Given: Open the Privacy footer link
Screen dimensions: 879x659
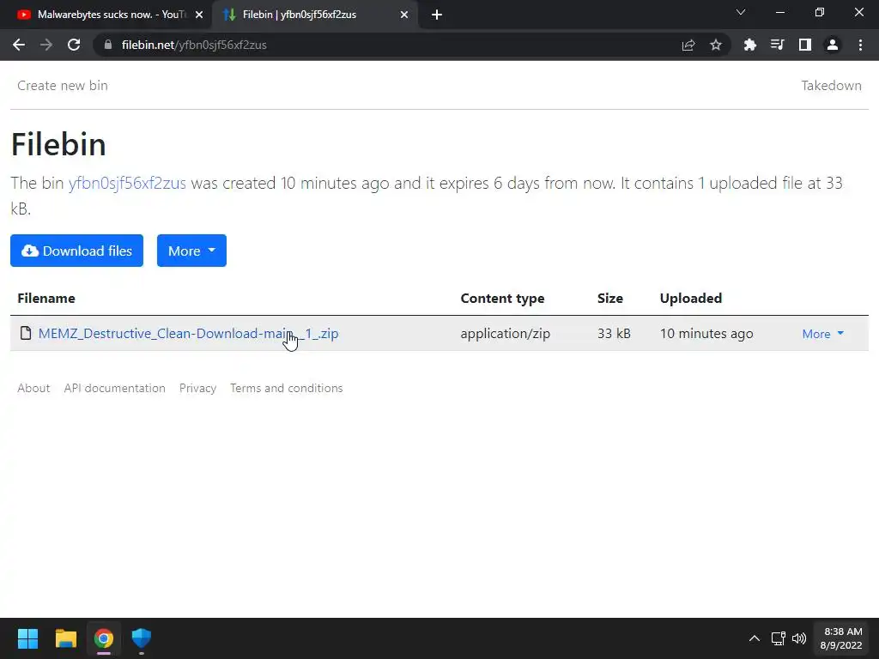Looking at the screenshot, I should pyautogui.click(x=197, y=388).
